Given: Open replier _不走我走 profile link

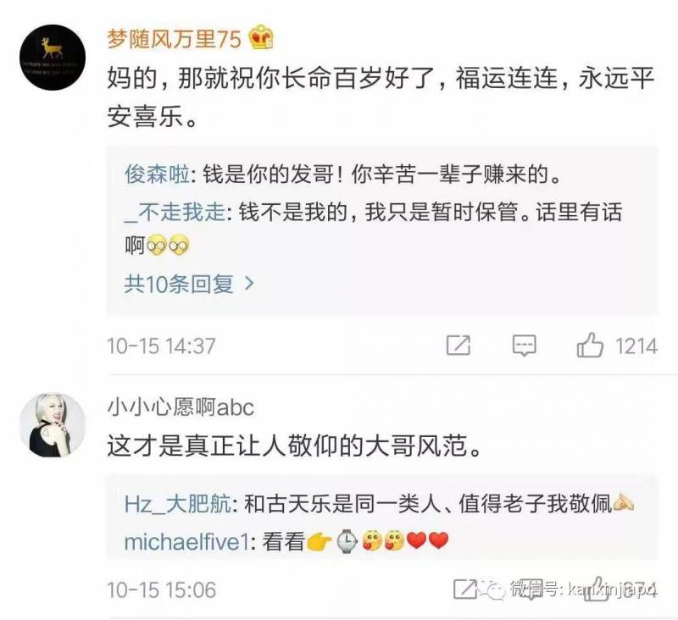Looking at the screenshot, I should point(175,212).
